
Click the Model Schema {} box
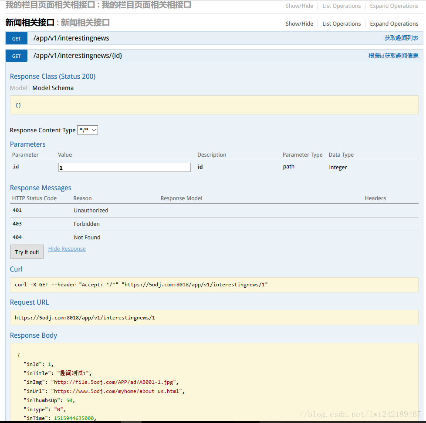tap(214, 105)
